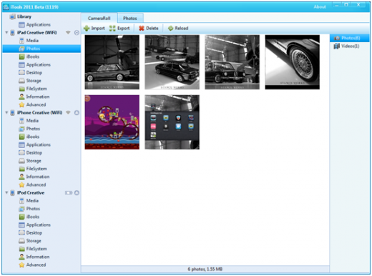Image resolution: width=372 pixels, height=276 pixels.
Task: Select the BMW side-view hangar photo thumbnail
Action: coord(112,62)
